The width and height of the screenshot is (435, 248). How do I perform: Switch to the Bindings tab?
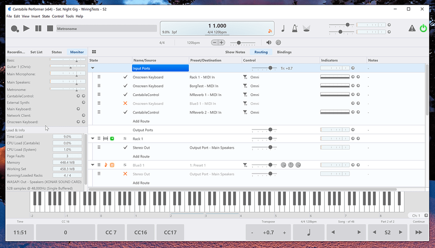(284, 52)
